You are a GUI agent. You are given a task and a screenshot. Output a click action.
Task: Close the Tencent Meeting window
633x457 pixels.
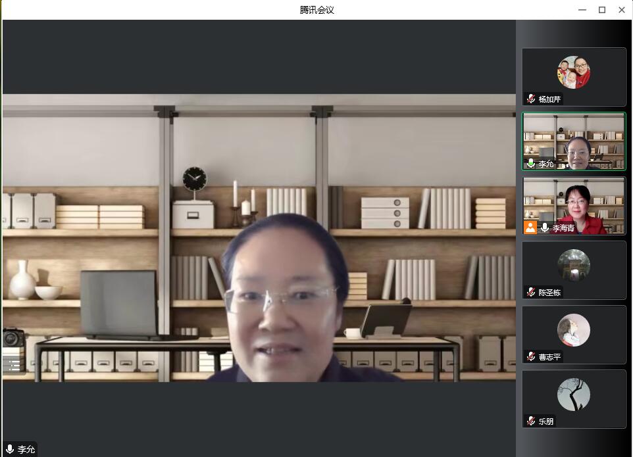(x=621, y=10)
